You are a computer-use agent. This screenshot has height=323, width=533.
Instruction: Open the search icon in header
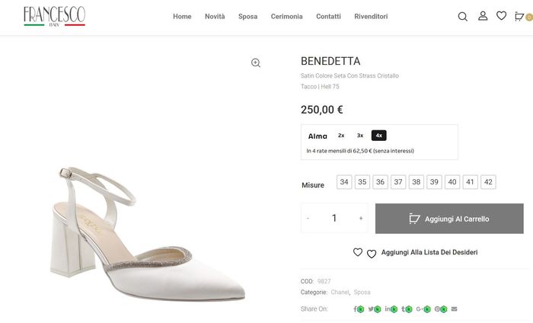(x=462, y=16)
